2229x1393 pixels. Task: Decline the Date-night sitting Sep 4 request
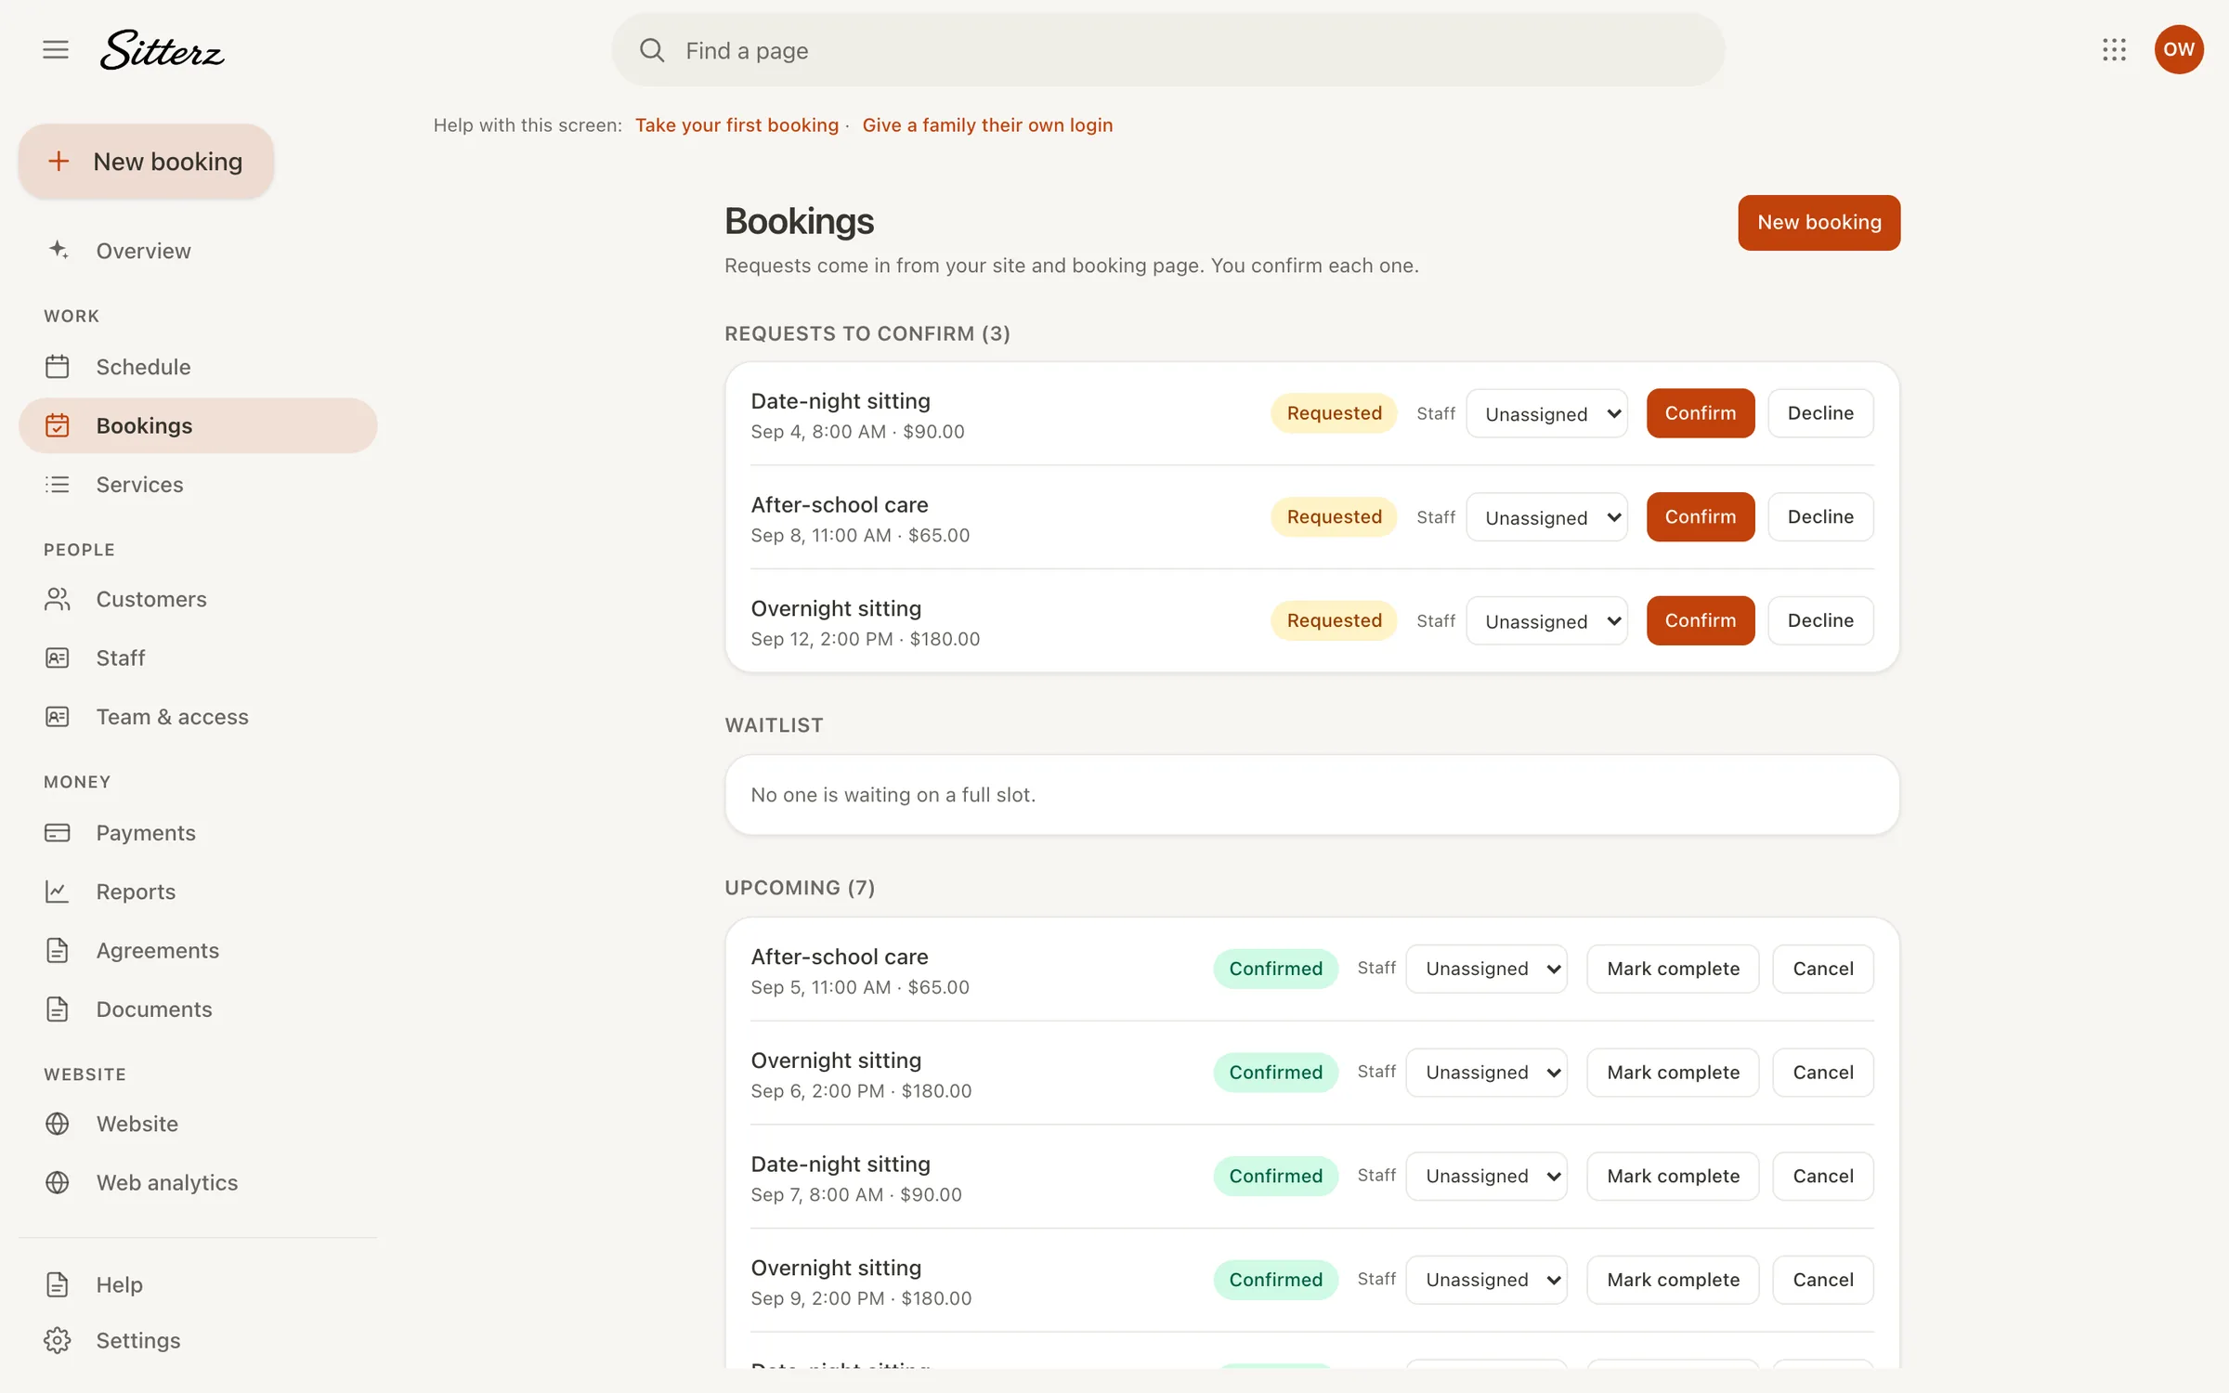tap(1820, 413)
